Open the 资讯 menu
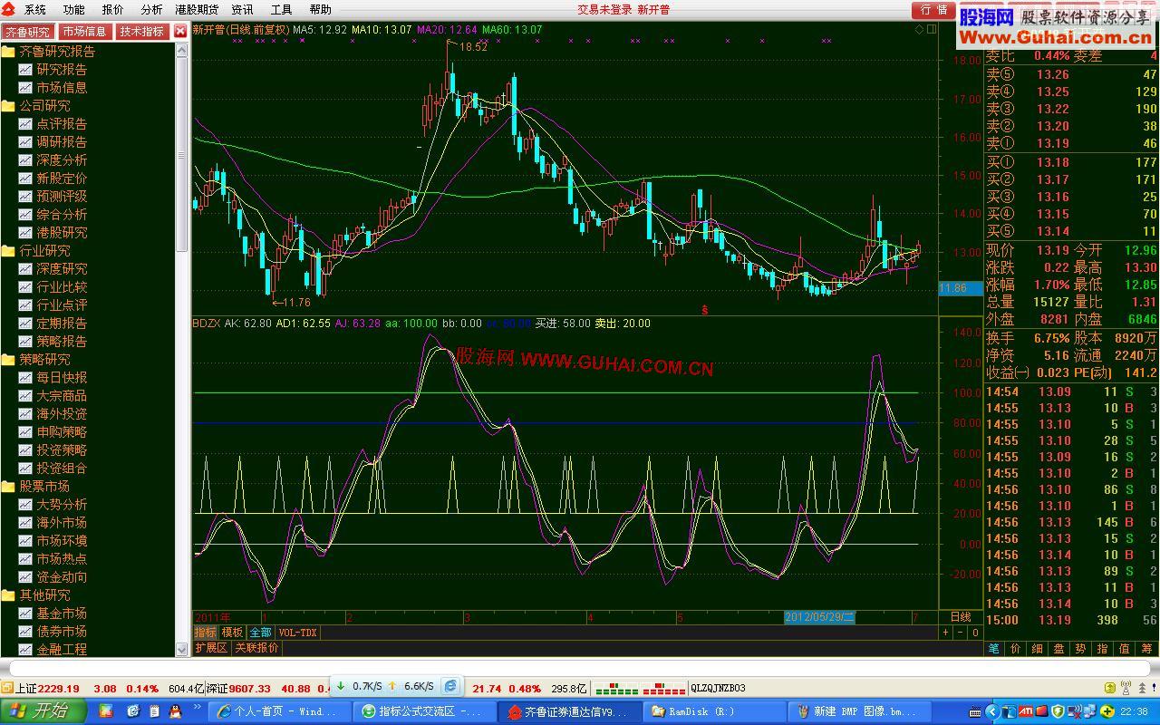The height and width of the screenshot is (725, 1160). [242, 10]
